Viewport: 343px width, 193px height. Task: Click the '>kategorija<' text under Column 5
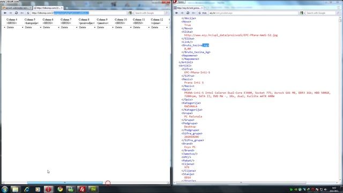click(x=32, y=23)
